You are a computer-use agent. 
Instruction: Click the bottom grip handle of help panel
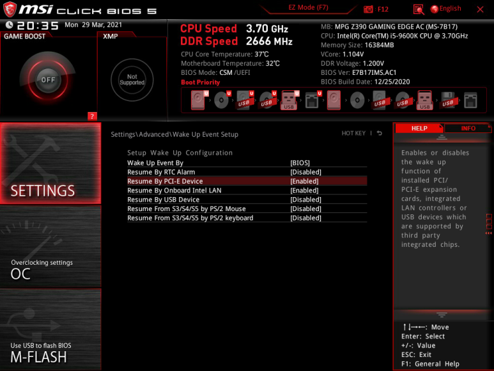click(x=442, y=315)
